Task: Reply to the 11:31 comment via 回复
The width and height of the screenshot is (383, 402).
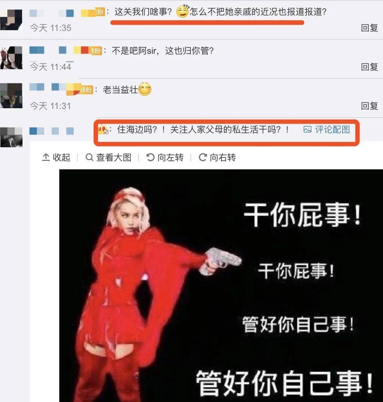Action: [369, 106]
